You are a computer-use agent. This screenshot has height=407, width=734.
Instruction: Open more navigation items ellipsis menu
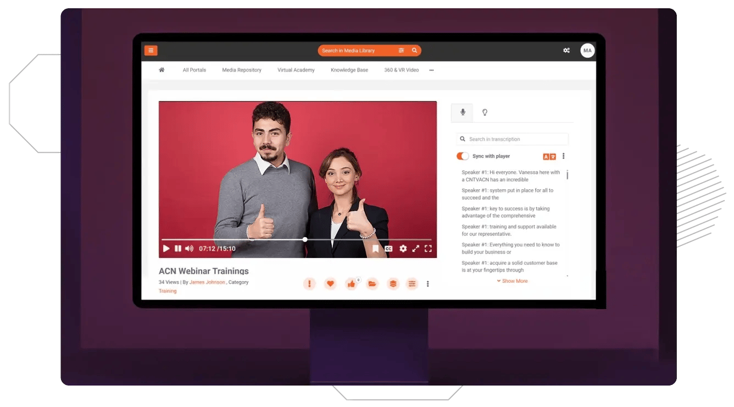tap(431, 70)
